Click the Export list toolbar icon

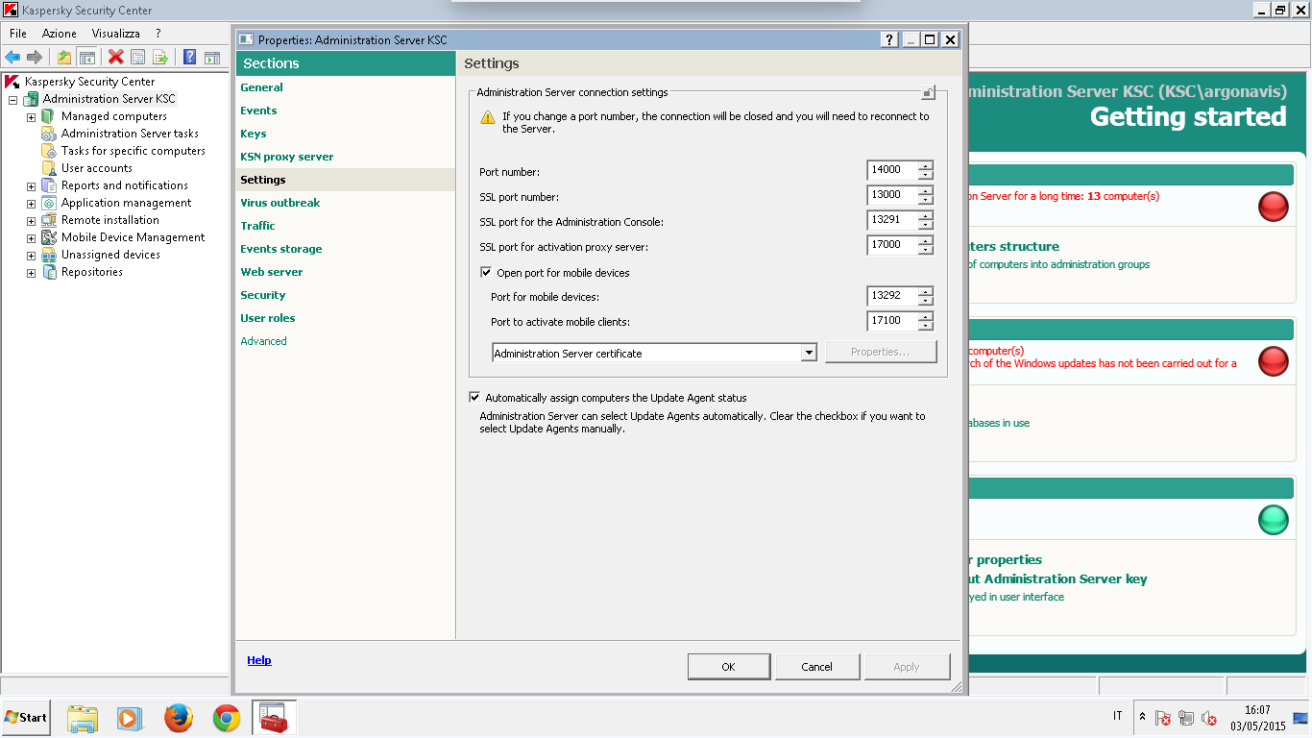[x=160, y=58]
